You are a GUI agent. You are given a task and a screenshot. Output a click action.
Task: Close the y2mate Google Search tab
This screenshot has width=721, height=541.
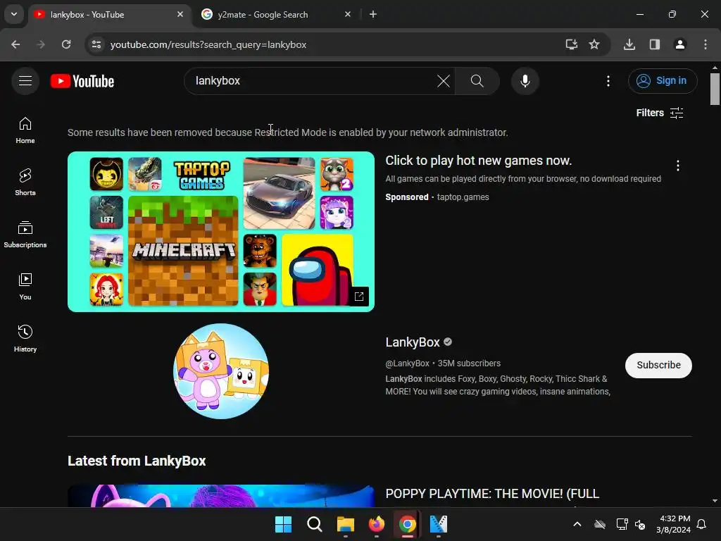point(348,14)
